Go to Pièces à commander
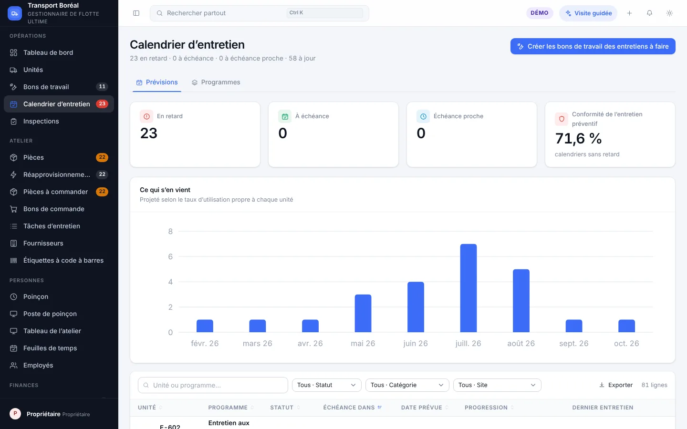The height and width of the screenshot is (429, 687). 59,192
